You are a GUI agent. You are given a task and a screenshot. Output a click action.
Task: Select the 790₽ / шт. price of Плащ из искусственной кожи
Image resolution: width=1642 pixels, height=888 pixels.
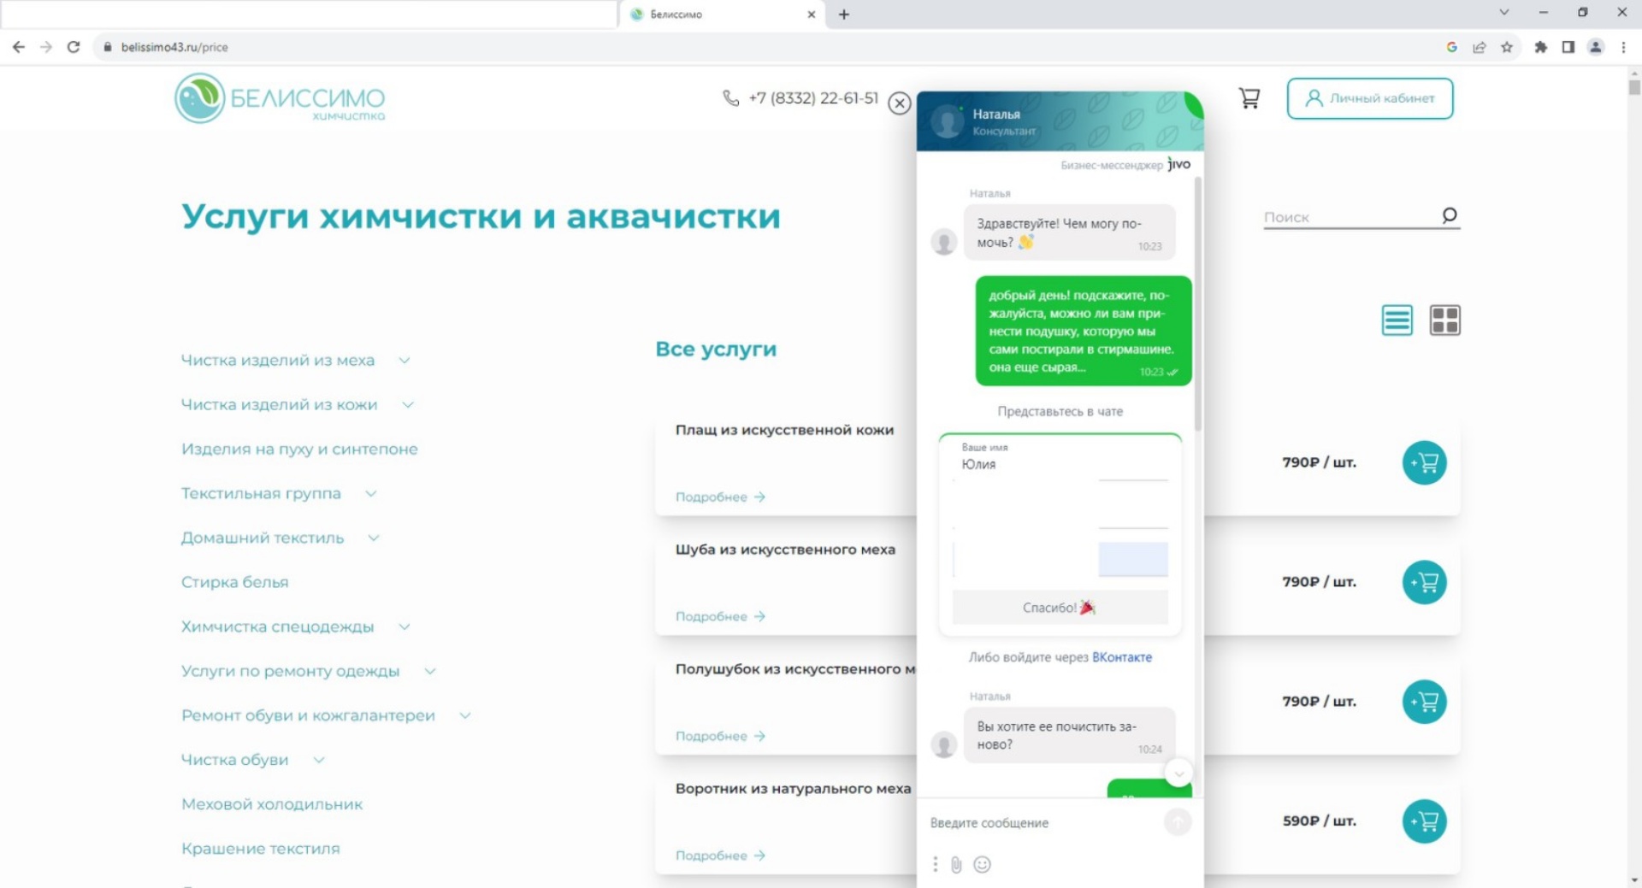pyautogui.click(x=1319, y=462)
